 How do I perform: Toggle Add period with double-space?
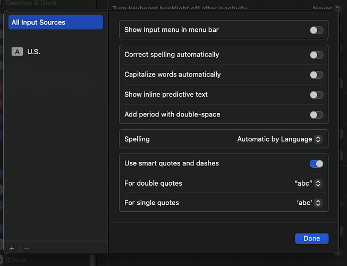pos(317,115)
